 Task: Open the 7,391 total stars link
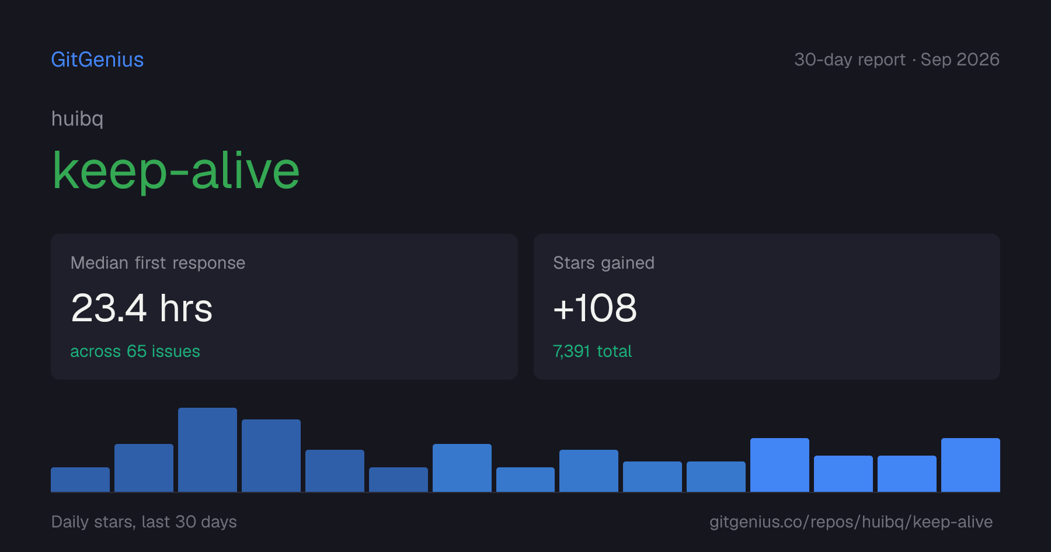click(592, 351)
